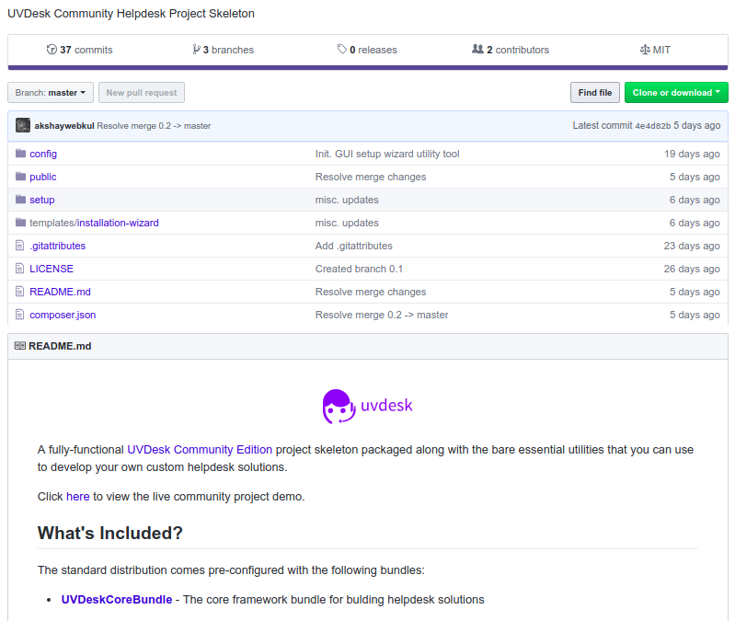This screenshot has height=621, width=735.
Task: Open the config folder link
Action: (x=43, y=154)
